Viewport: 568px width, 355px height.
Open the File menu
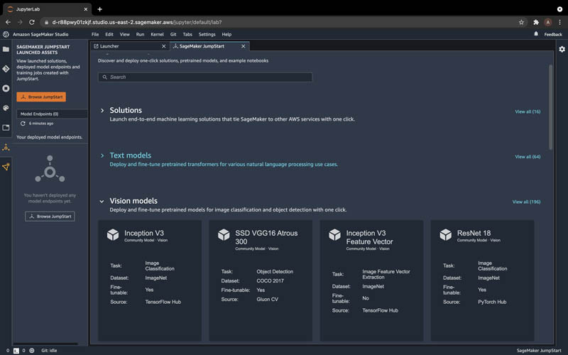[x=95, y=34]
